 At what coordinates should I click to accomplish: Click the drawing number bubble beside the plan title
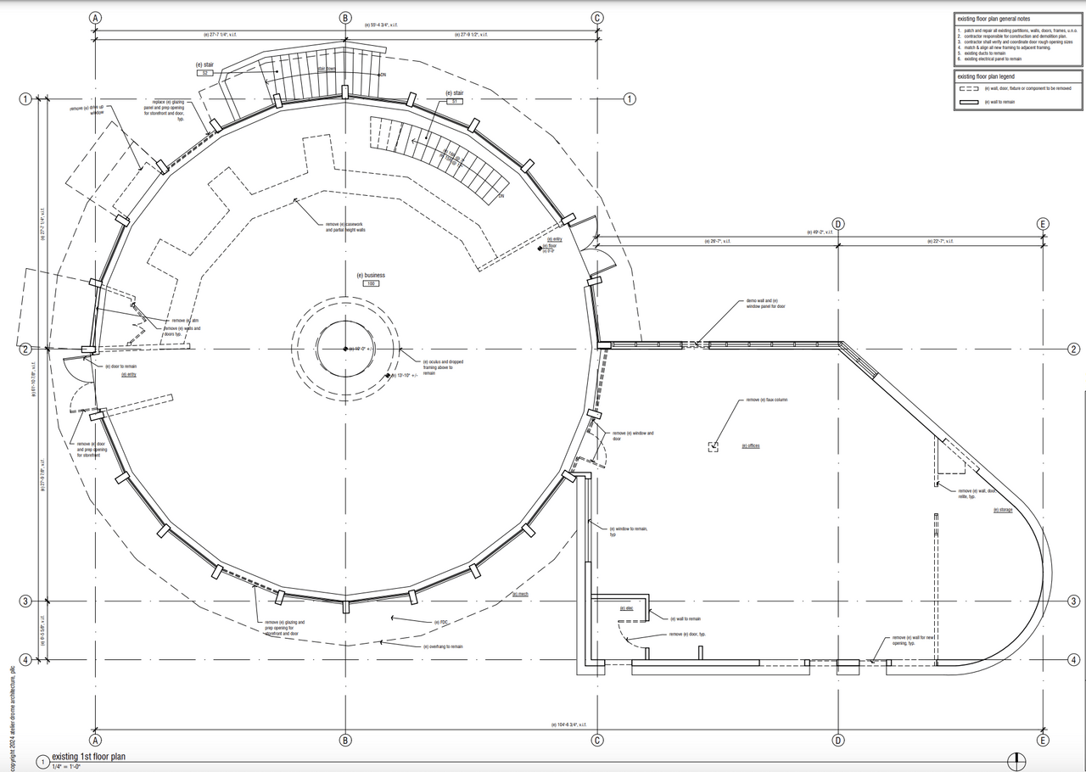[43, 763]
